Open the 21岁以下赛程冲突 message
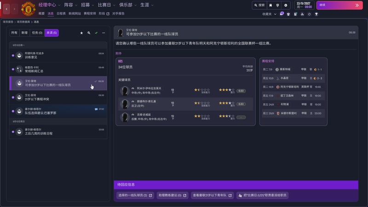 (58, 97)
